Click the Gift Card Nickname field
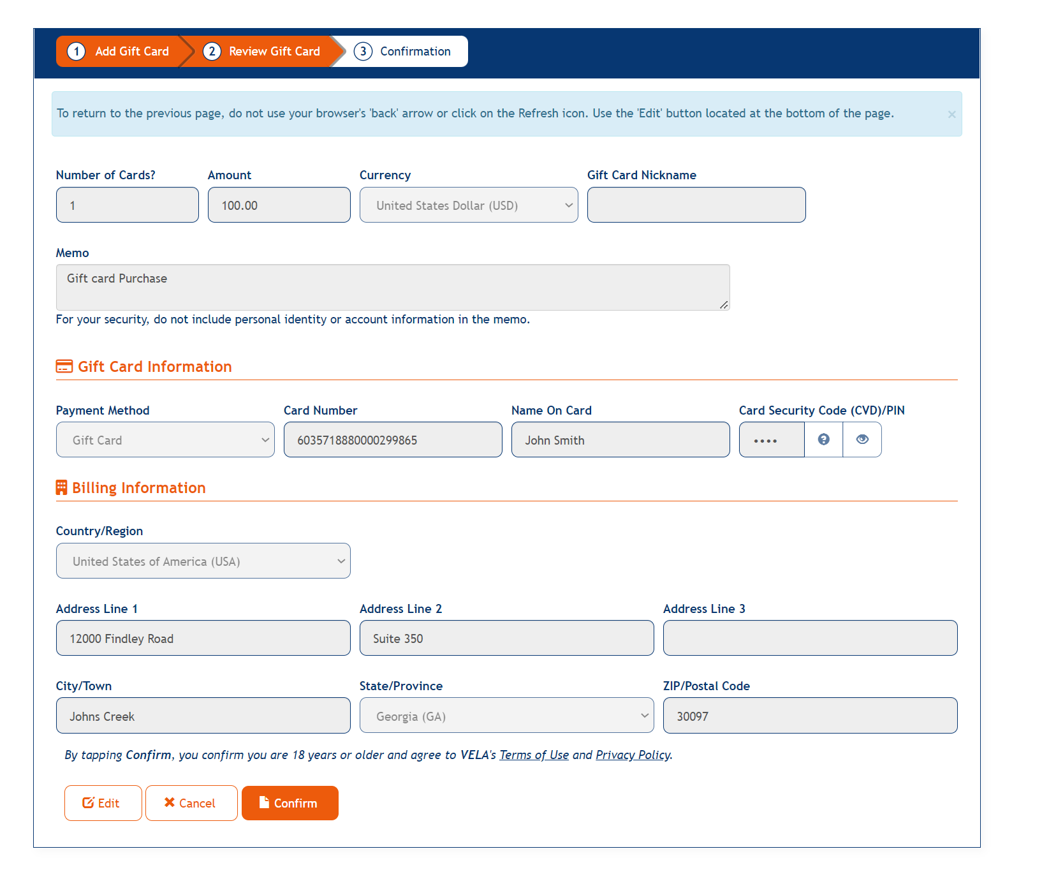Screen dimensions: 1042x886 pyautogui.click(x=696, y=205)
